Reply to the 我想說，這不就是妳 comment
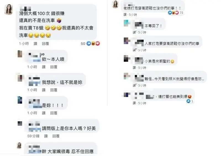 click(54, 90)
